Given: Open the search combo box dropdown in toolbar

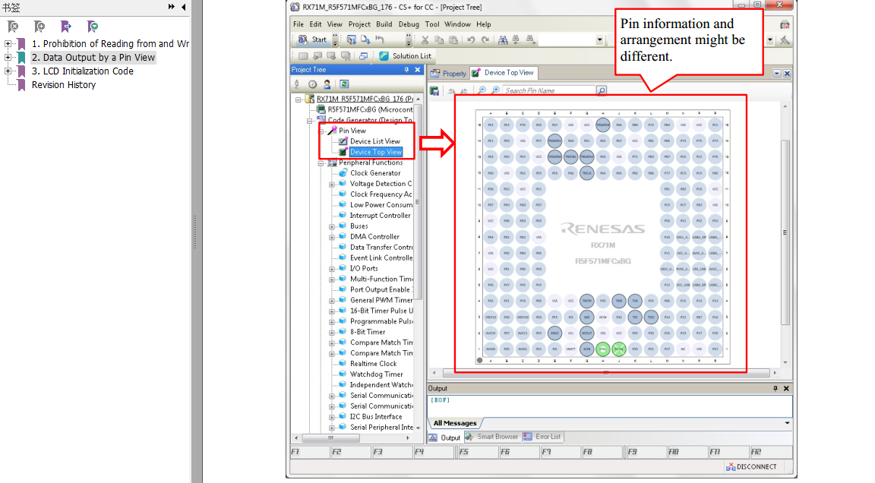Looking at the screenshot, I should click(599, 39).
